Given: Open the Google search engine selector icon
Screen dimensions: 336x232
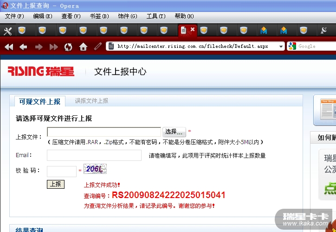Looking at the screenshot, I should (x=292, y=46).
